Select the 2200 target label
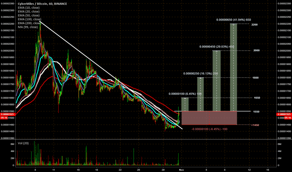The image size is (292, 172). point(254,25)
